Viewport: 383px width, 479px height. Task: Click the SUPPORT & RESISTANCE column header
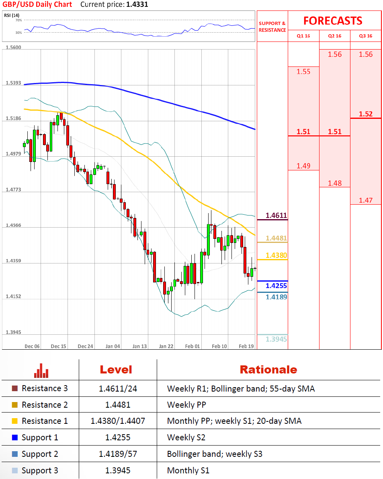pyautogui.click(x=272, y=27)
